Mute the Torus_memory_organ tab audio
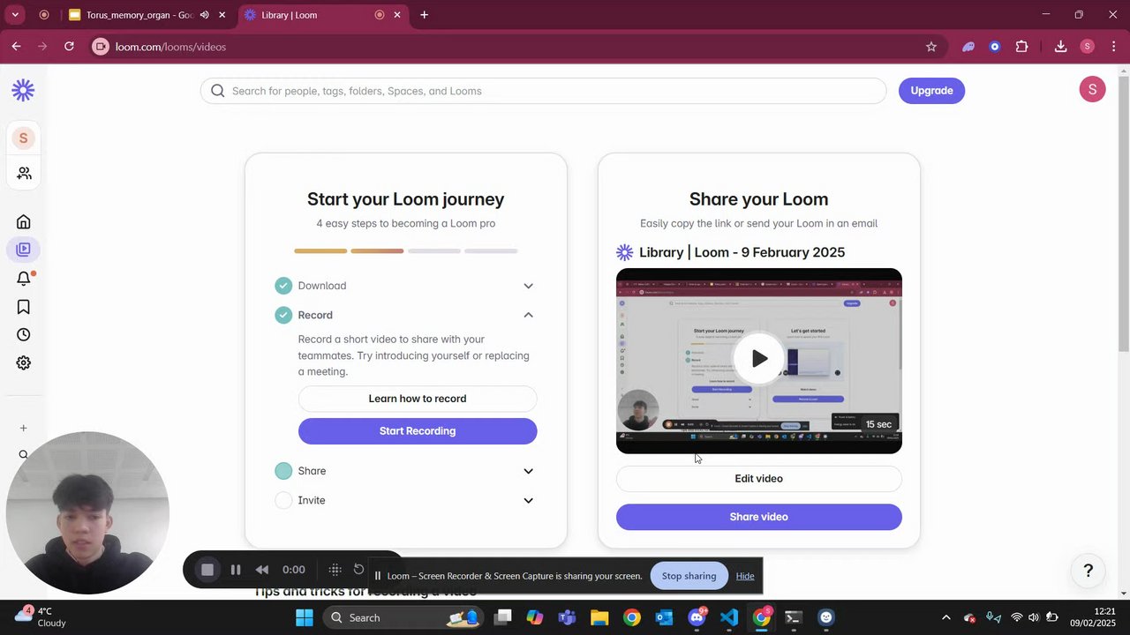Viewport: 1130px width, 635px height. pos(205,15)
